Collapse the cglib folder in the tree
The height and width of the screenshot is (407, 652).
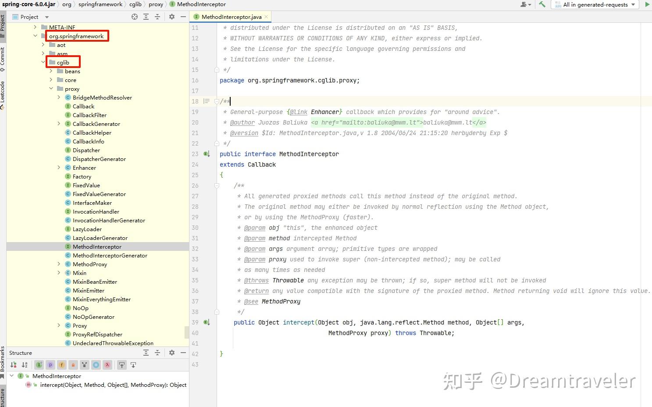click(x=43, y=62)
